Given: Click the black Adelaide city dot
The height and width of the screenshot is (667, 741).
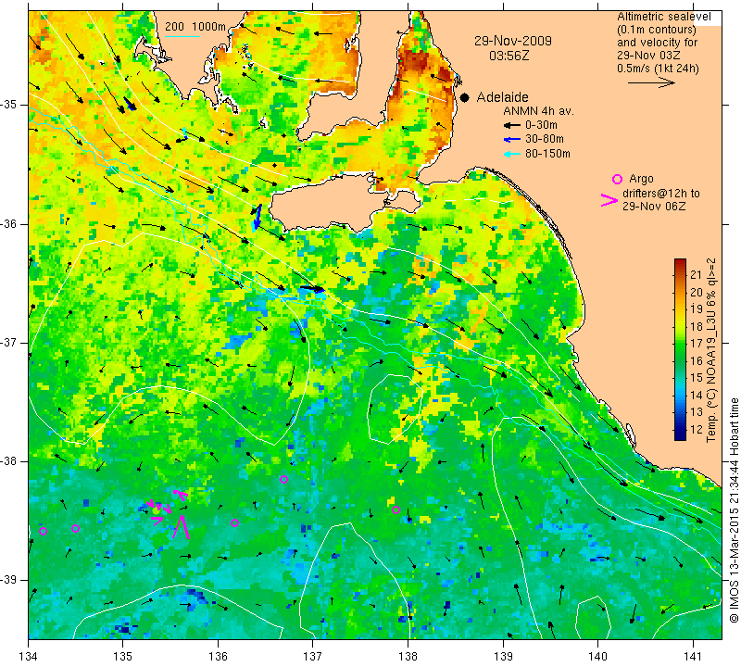Looking at the screenshot, I should (465, 98).
